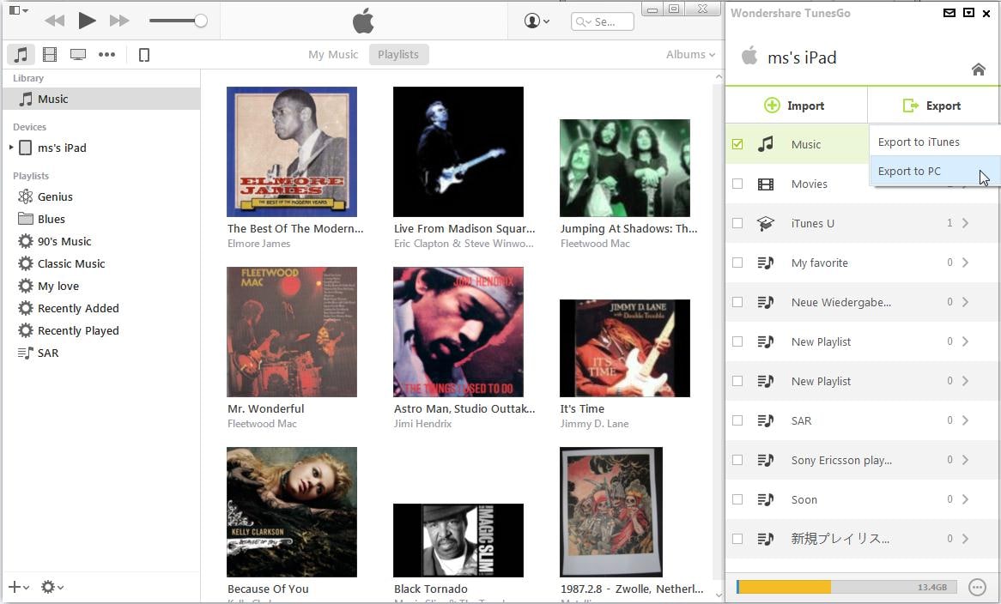
Task: Switch to Playlists tab
Action: pos(398,55)
